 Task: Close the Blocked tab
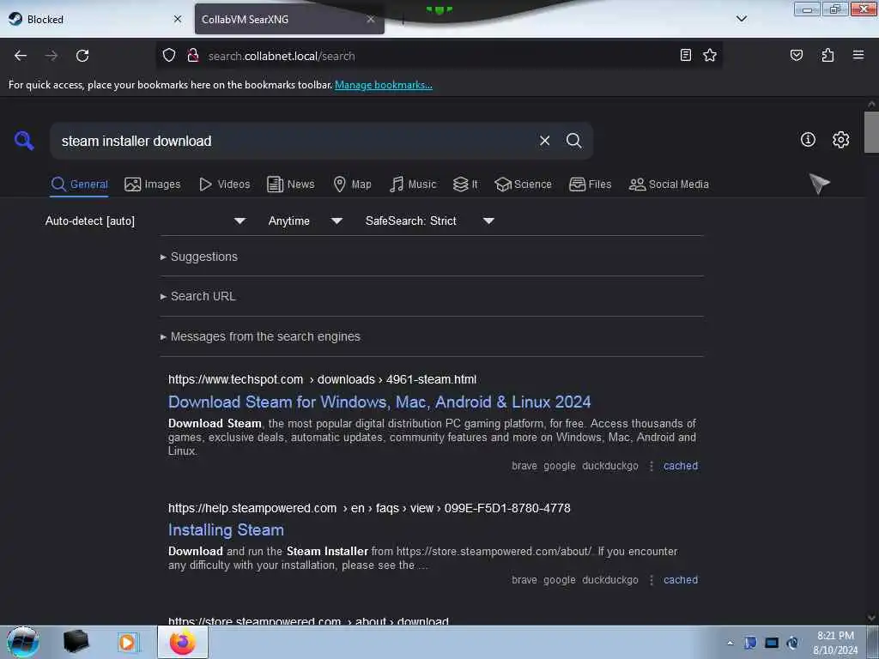tap(178, 19)
